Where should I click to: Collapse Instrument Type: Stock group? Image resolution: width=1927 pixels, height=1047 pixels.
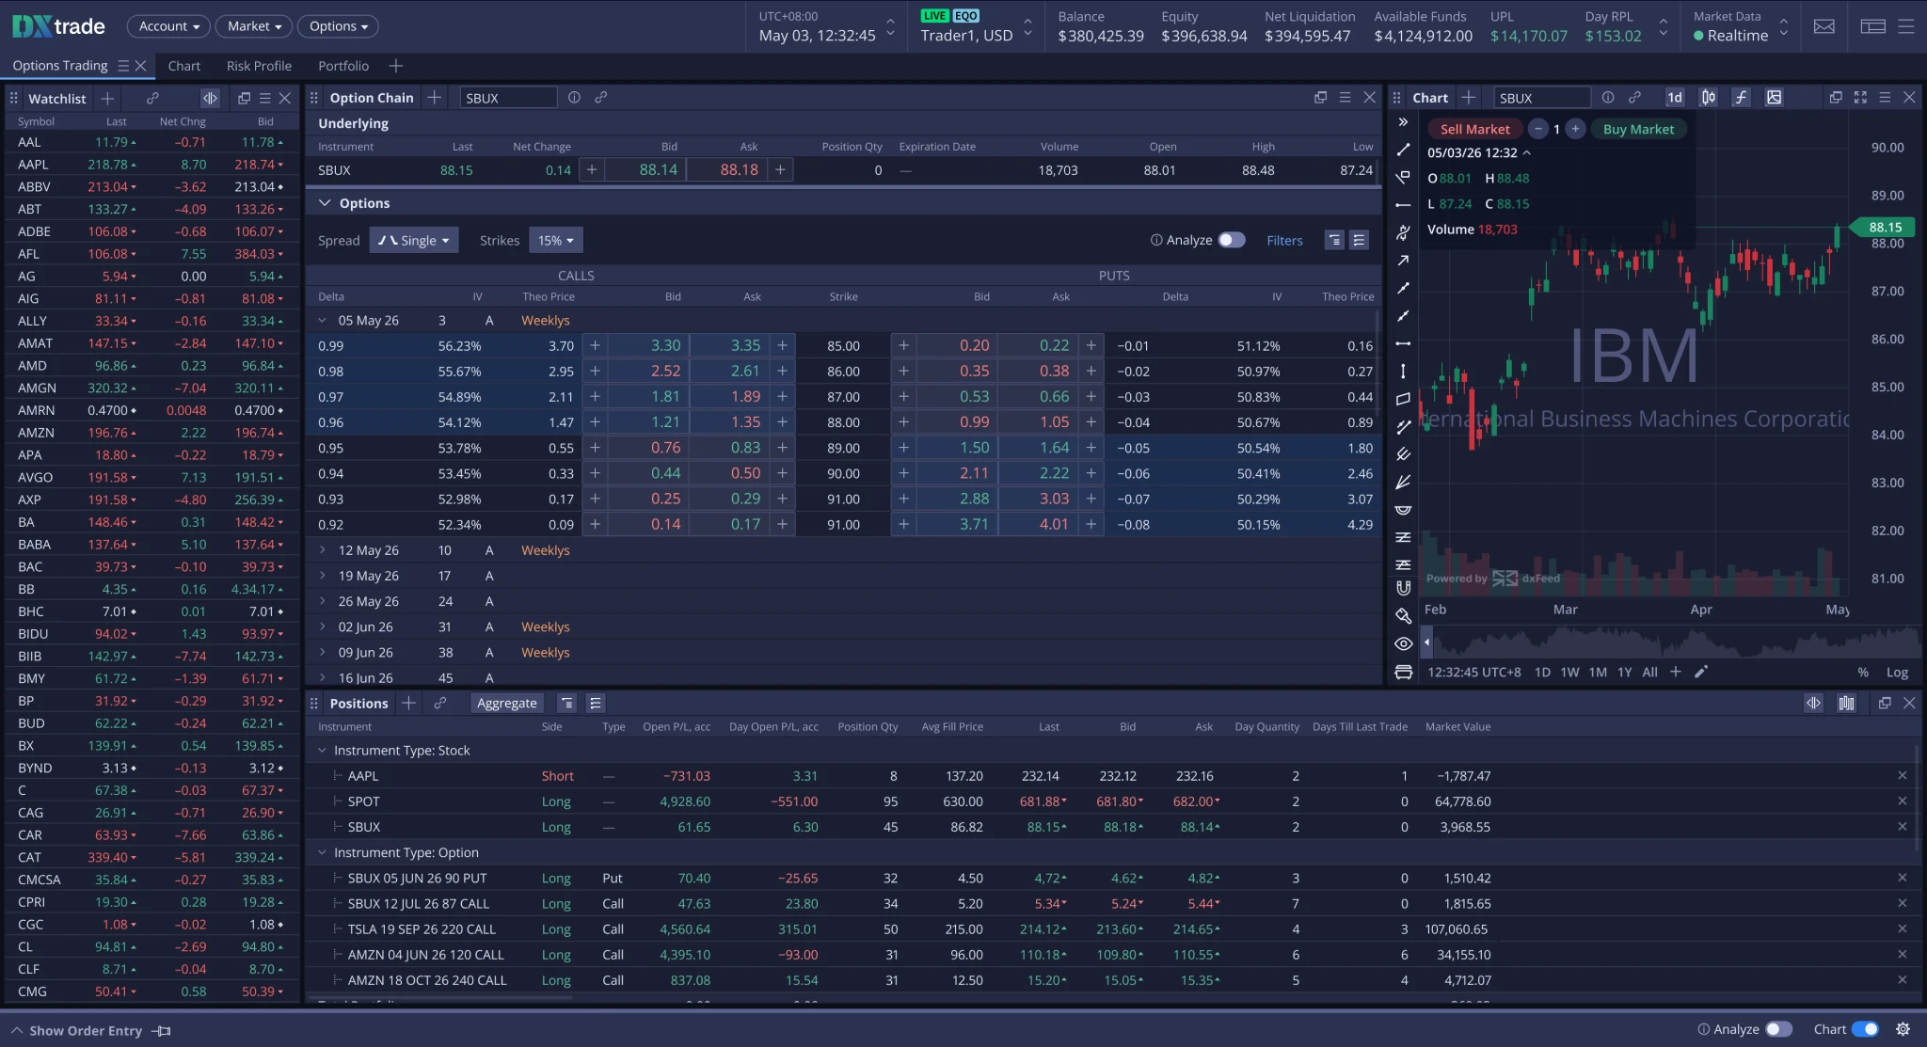pyautogui.click(x=322, y=751)
